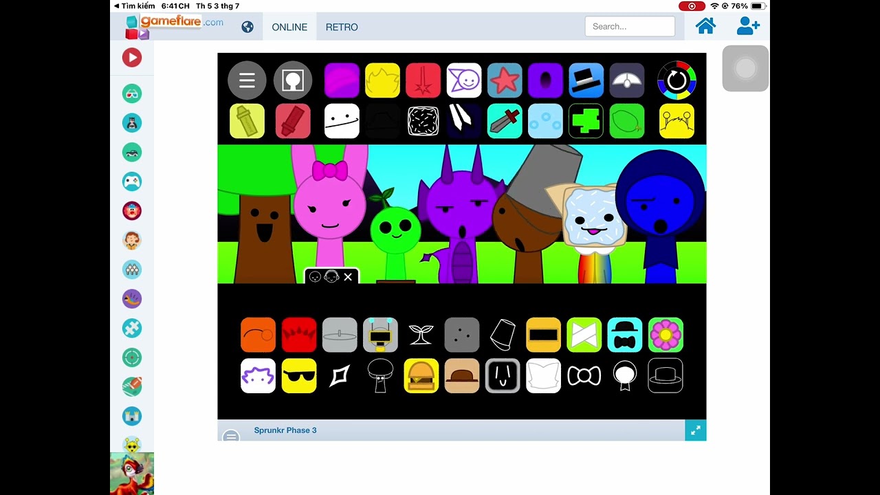The height and width of the screenshot is (495, 880).
Task: Return to Tìm kiếm via status bar
Action: coord(135,6)
